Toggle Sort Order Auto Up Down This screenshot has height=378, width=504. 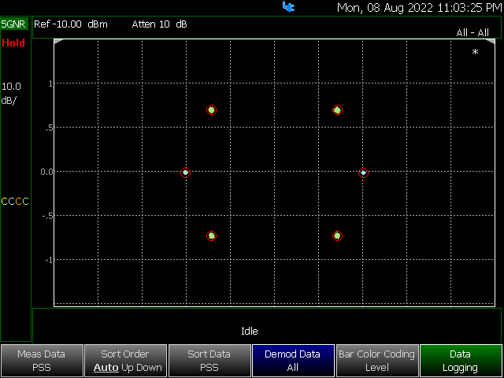(x=126, y=361)
